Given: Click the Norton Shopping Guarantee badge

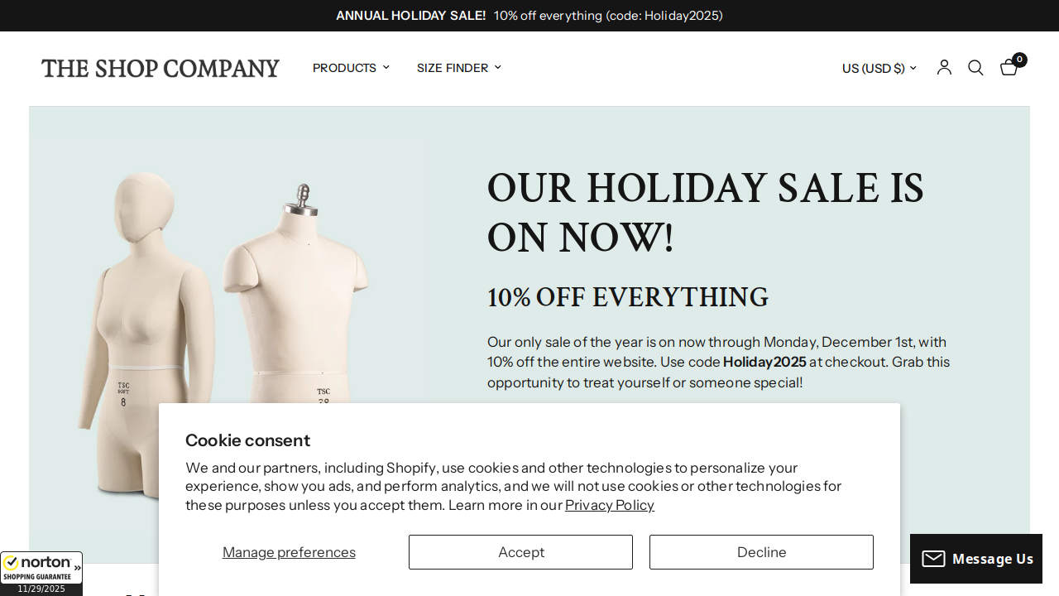Looking at the screenshot, I should click(36, 568).
